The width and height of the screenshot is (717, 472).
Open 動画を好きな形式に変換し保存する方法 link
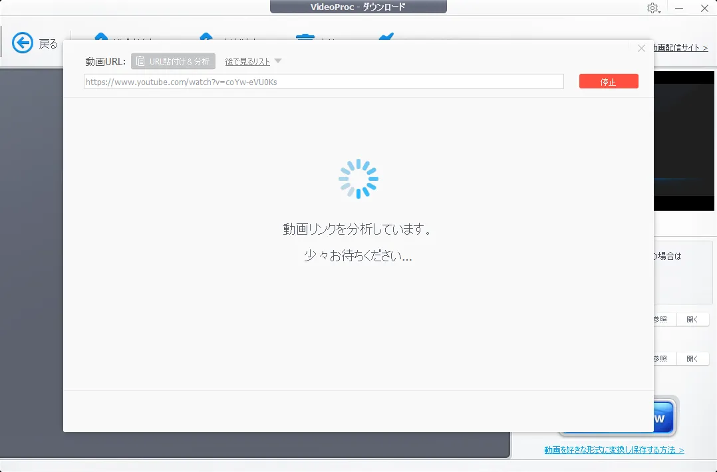[614, 450]
